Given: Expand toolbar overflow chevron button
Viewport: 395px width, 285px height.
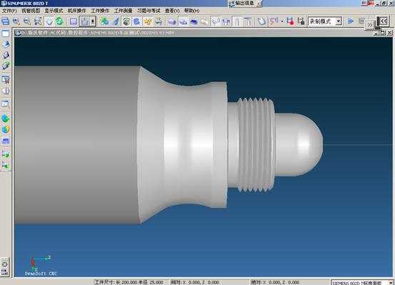Looking at the screenshot, I should coord(369,25).
